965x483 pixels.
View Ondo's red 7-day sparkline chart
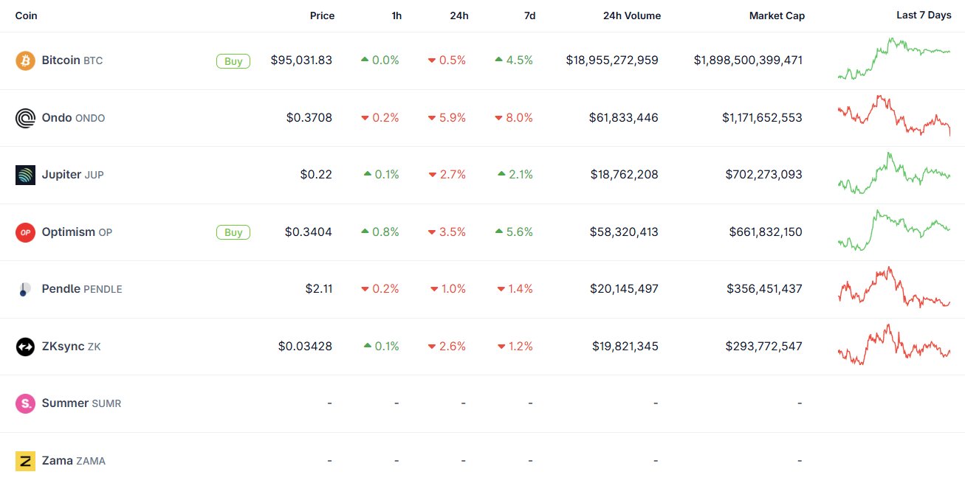894,116
